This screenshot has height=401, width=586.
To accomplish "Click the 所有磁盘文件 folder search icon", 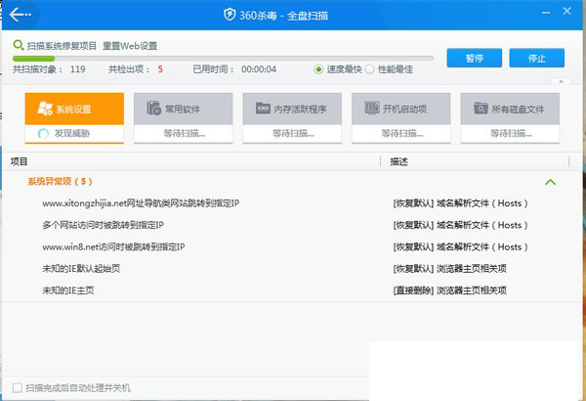I will point(481,108).
